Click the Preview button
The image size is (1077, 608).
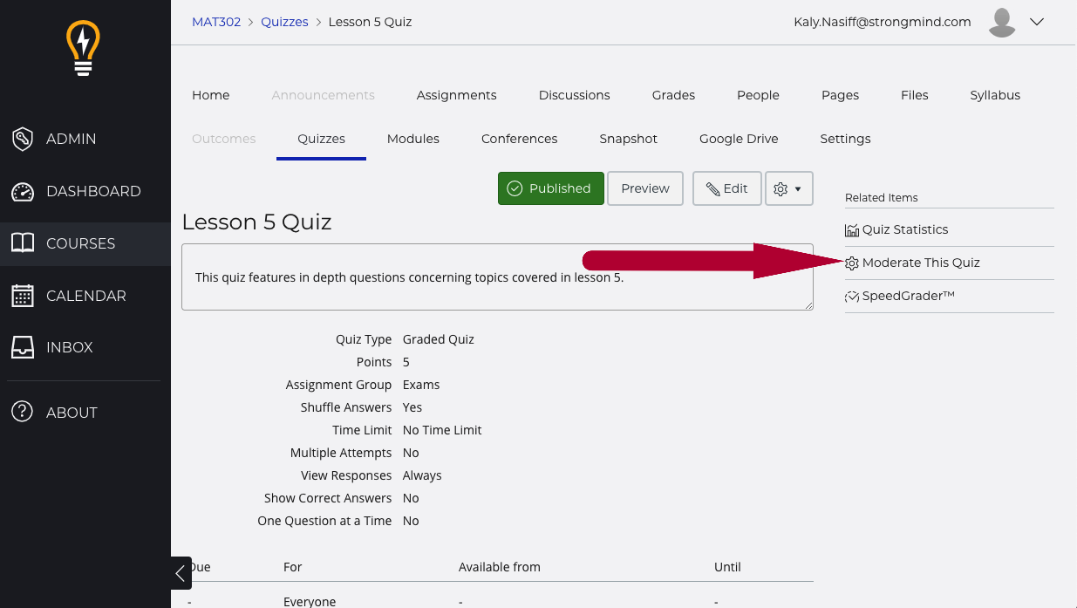[x=645, y=188]
